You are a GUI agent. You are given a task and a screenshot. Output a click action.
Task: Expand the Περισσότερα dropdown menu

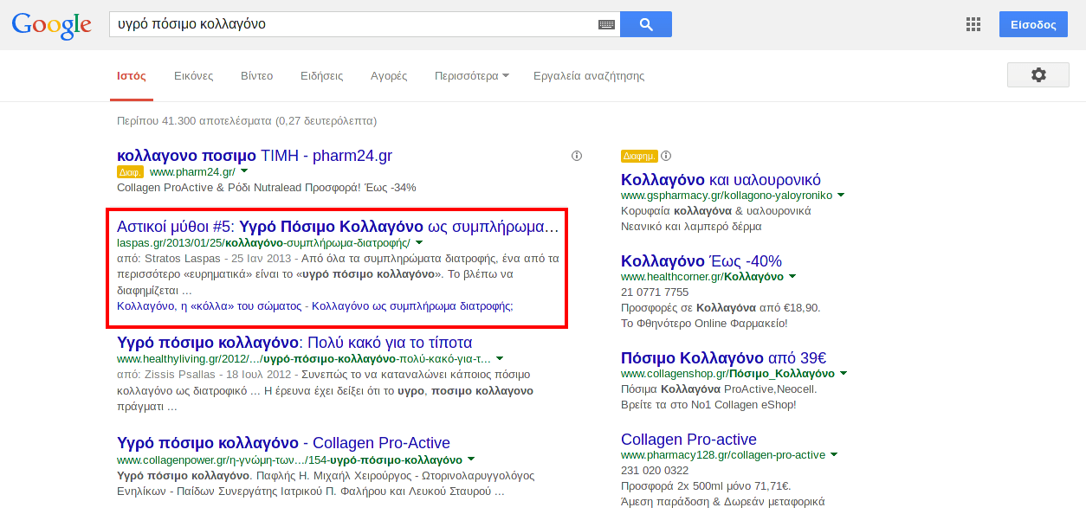click(471, 76)
